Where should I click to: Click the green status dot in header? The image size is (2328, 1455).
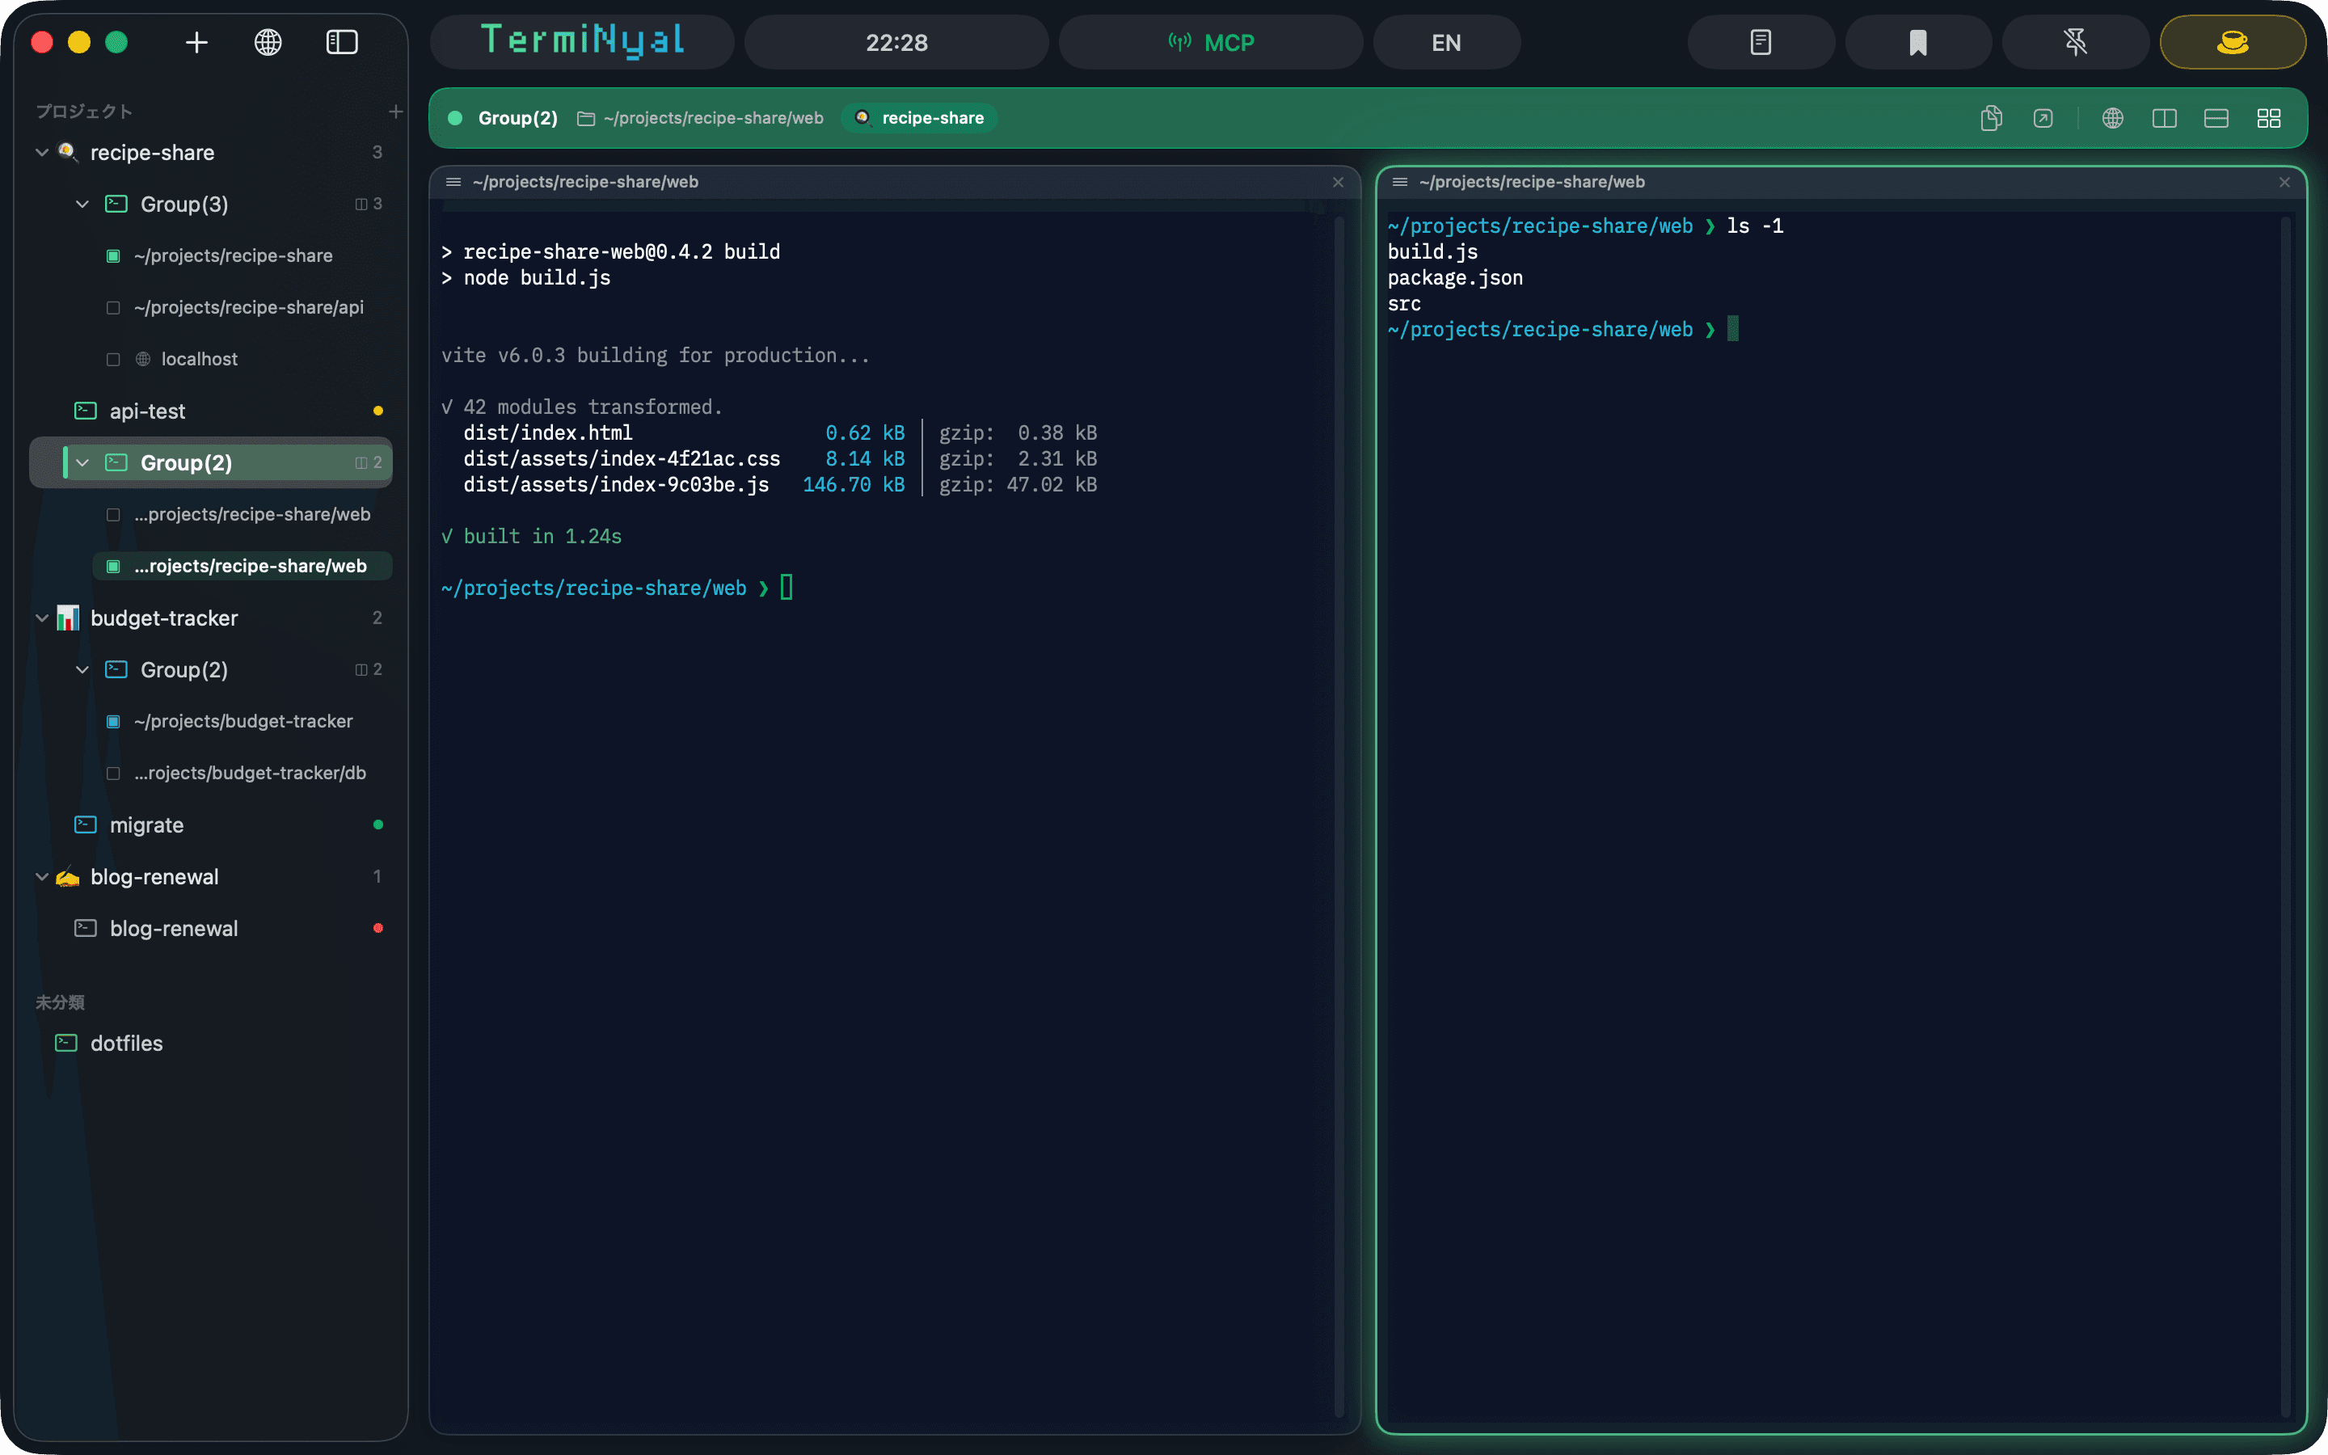coord(456,118)
